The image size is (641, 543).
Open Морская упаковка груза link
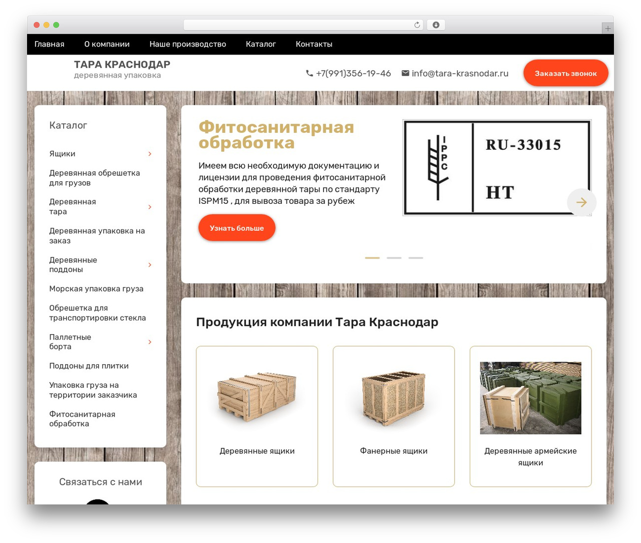pyautogui.click(x=96, y=289)
